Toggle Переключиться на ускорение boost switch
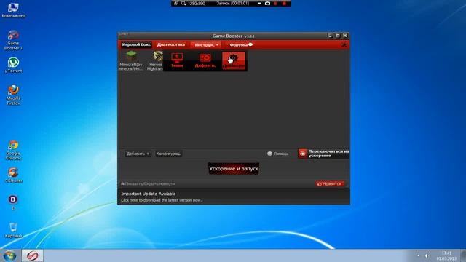Image resolution: width=466 pixels, height=262 pixels. (x=323, y=154)
